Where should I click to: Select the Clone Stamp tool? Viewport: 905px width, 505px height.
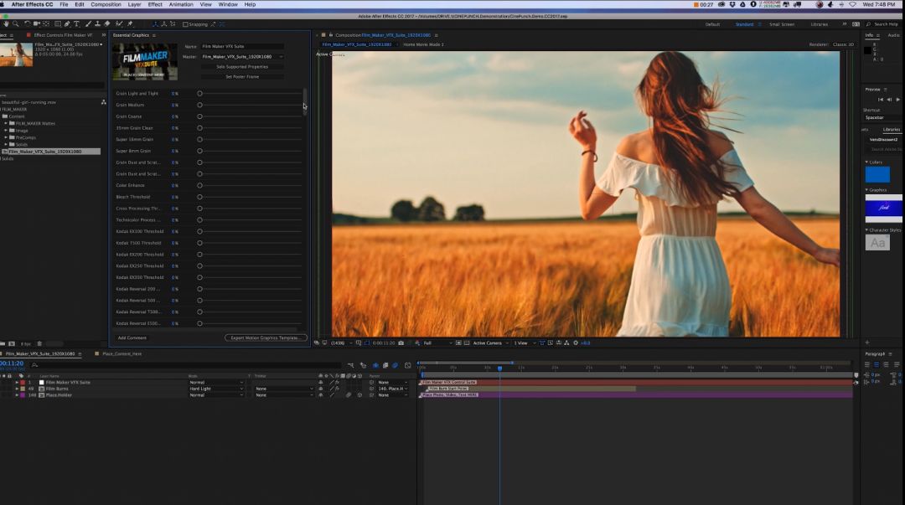click(x=97, y=24)
